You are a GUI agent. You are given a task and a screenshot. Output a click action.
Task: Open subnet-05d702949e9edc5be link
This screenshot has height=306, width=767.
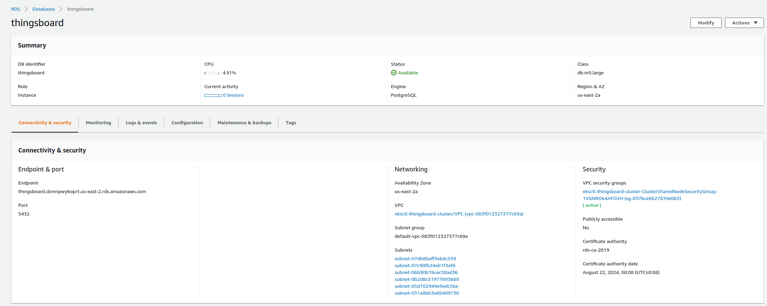(426, 286)
